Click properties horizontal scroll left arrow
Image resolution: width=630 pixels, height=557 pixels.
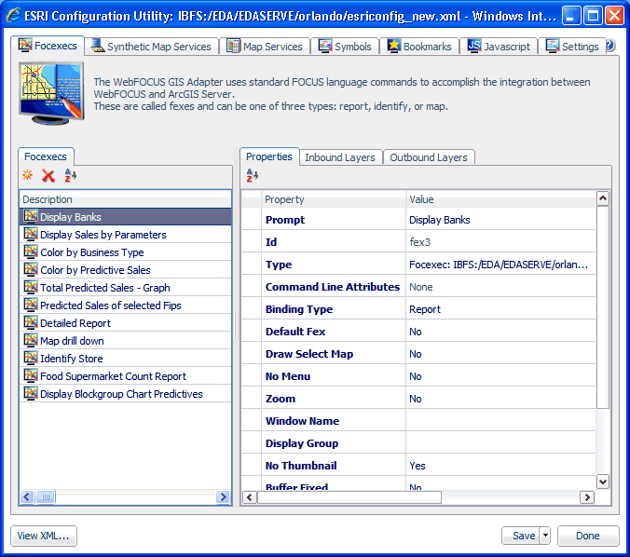click(250, 497)
